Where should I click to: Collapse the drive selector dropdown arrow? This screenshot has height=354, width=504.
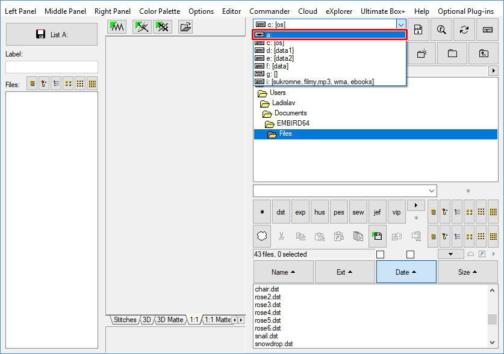tap(401, 25)
